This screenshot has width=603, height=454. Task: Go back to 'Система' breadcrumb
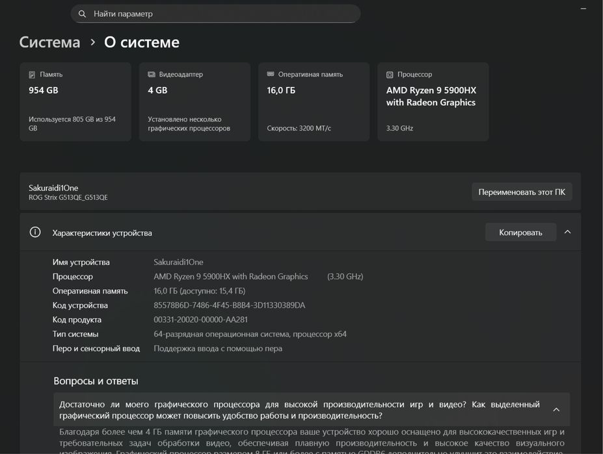pos(49,42)
